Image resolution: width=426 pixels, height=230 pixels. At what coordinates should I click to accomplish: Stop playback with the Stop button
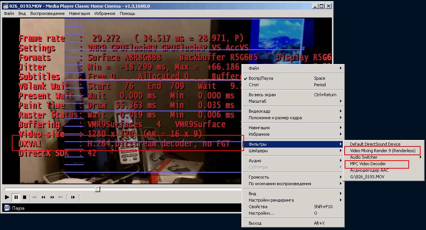pos(25,197)
